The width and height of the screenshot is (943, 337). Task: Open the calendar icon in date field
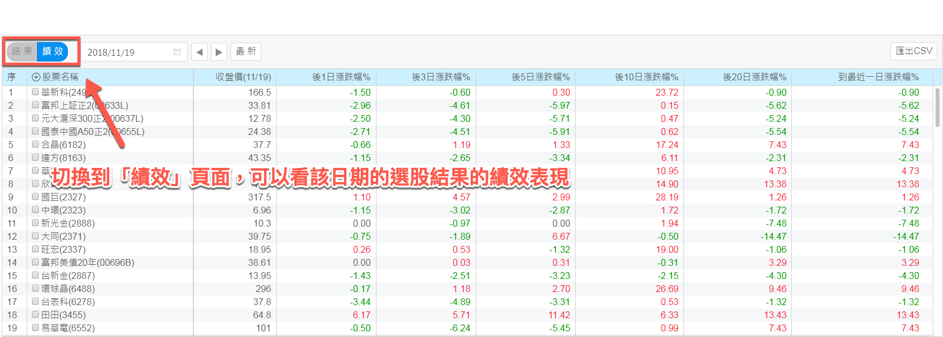[177, 52]
